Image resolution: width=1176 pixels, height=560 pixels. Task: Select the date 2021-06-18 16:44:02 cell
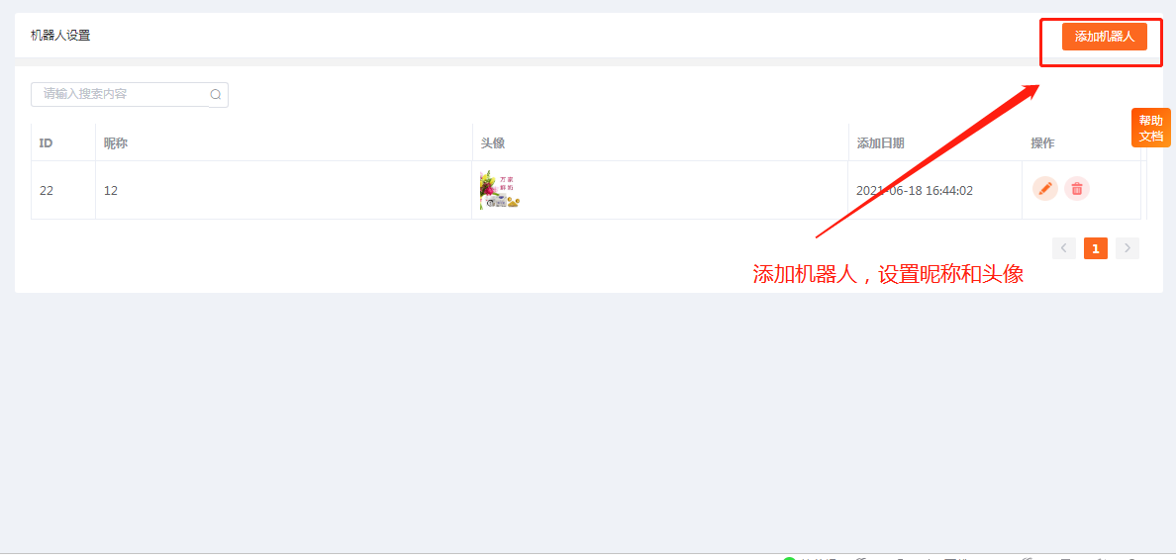934,190
